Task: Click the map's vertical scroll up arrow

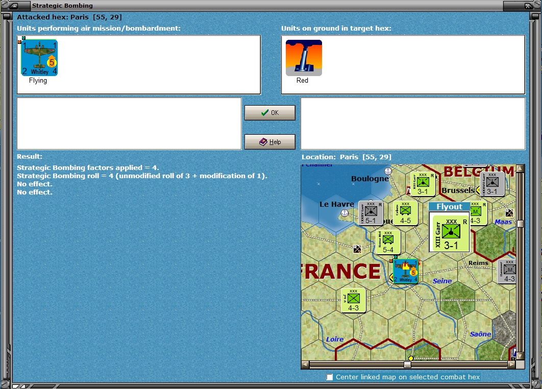Action: coord(520,168)
